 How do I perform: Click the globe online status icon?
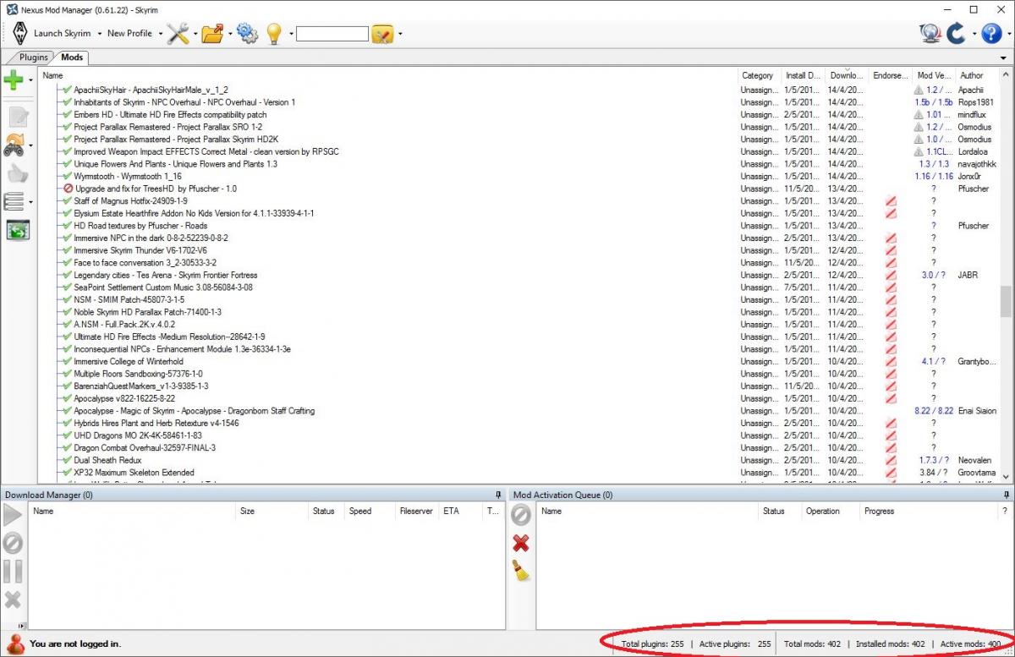[x=930, y=33]
